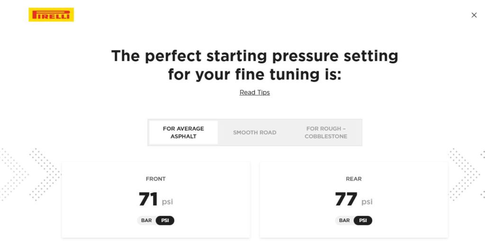Click the front pressure value 71
485x241 pixels.
pyautogui.click(x=148, y=199)
